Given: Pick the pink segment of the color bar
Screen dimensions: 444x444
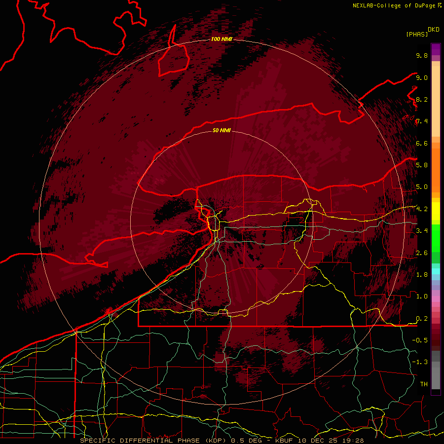Looking at the screenshot, I should [x=436, y=299].
